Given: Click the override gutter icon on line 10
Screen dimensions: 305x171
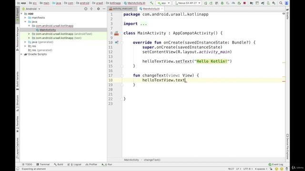Looking at the screenshot, I should click(x=117, y=42).
